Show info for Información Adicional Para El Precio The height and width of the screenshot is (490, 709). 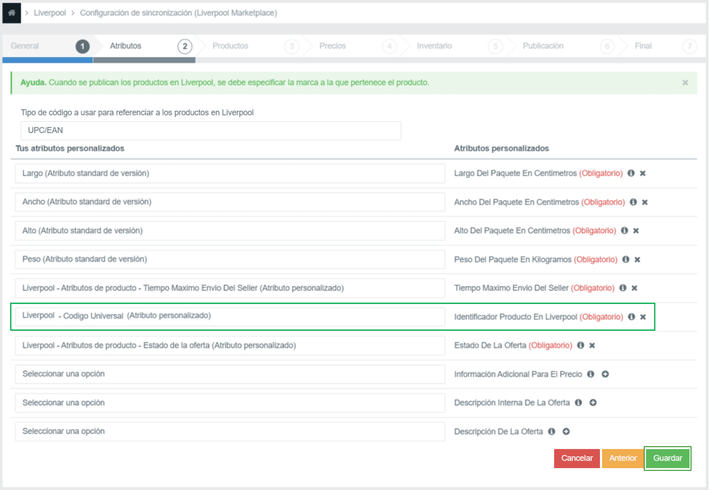[x=591, y=374]
